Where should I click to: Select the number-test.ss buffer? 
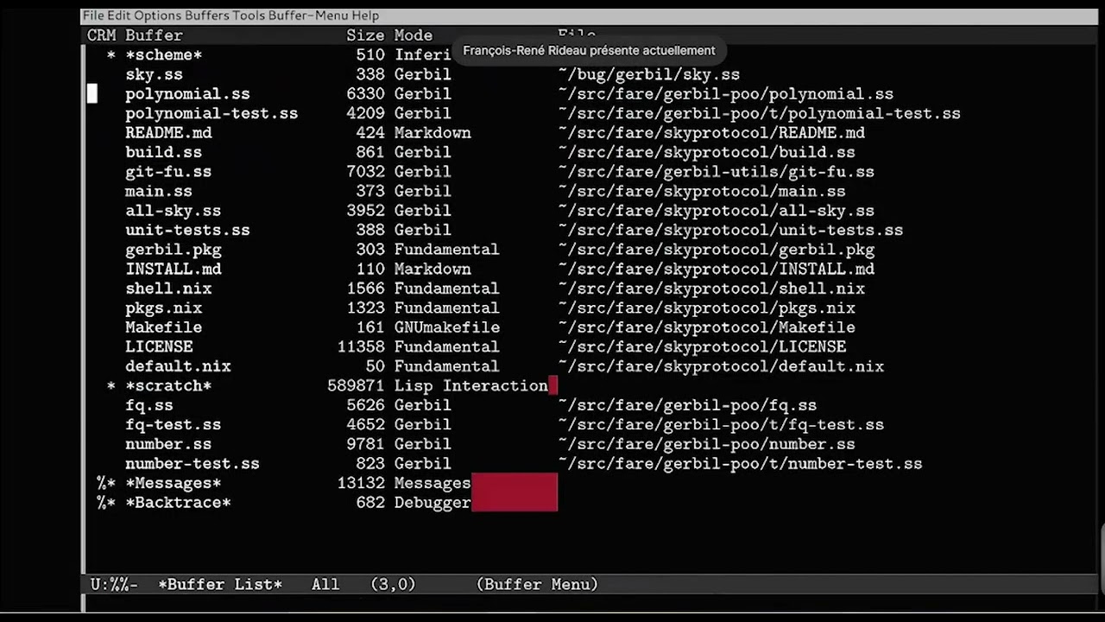click(193, 463)
